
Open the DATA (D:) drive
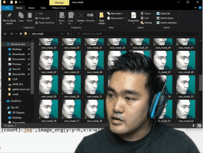click(18, 84)
